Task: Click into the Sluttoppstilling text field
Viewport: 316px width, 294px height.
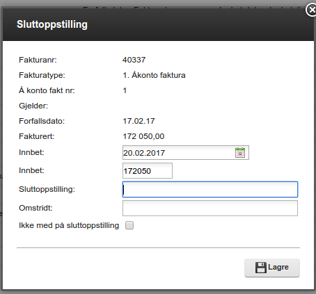Action: [210, 189]
